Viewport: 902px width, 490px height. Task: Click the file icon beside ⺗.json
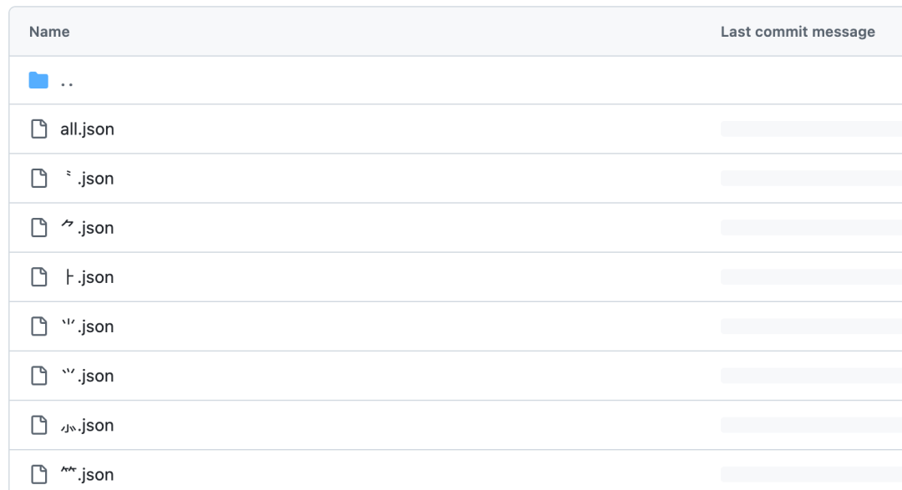38,425
